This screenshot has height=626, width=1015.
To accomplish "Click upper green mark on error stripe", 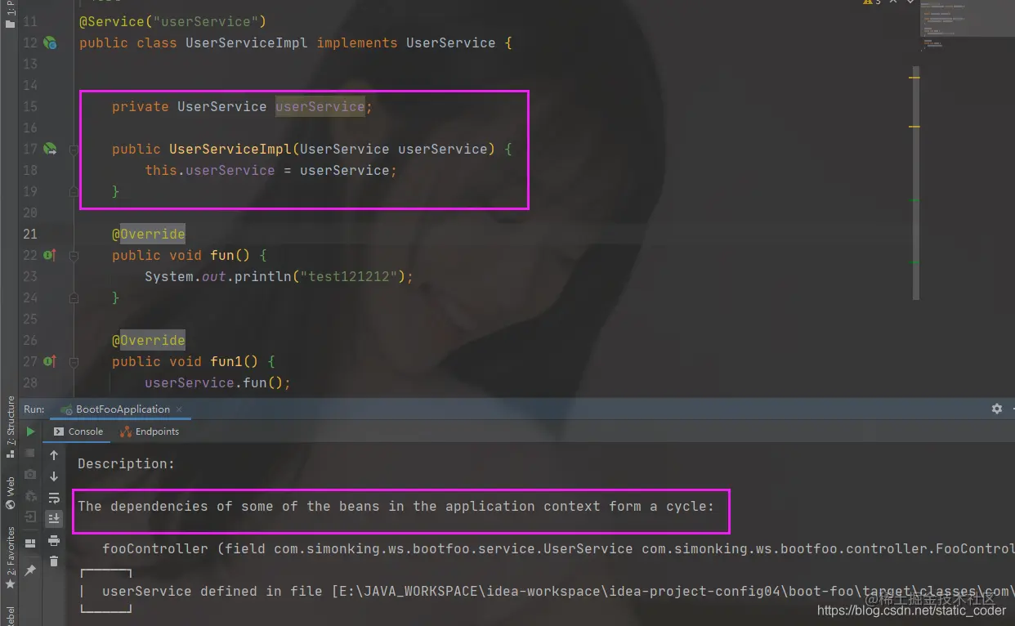I will tap(914, 200).
